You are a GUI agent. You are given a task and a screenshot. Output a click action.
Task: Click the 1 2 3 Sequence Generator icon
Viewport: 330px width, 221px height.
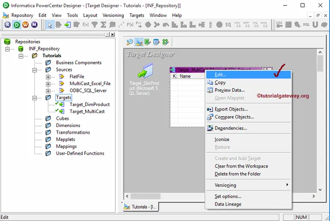pos(121,25)
